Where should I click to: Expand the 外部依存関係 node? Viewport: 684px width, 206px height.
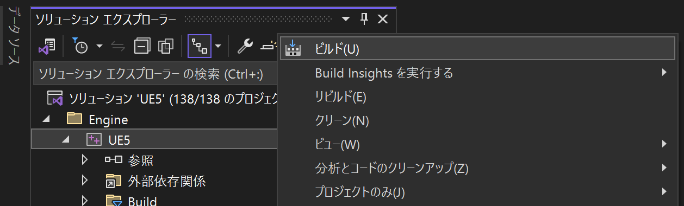[84, 181]
